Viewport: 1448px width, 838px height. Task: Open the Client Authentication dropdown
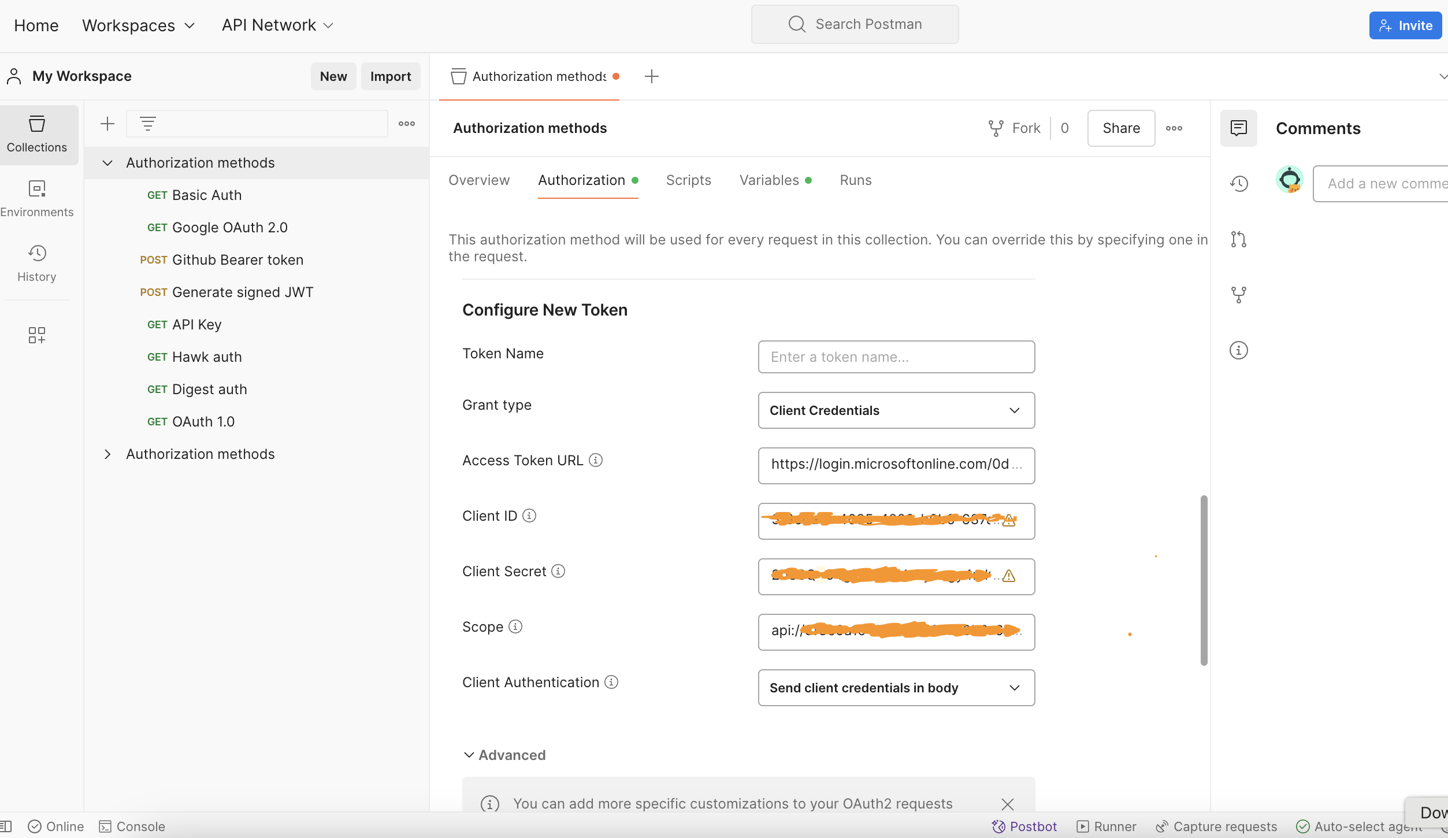896,688
